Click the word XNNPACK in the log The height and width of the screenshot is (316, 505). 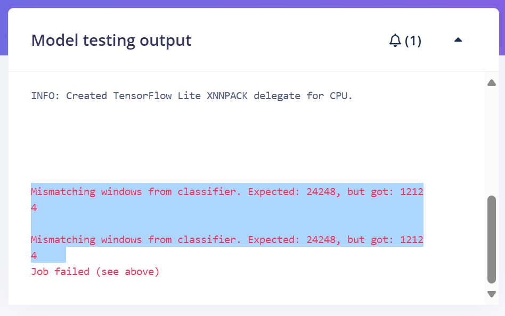(x=227, y=96)
